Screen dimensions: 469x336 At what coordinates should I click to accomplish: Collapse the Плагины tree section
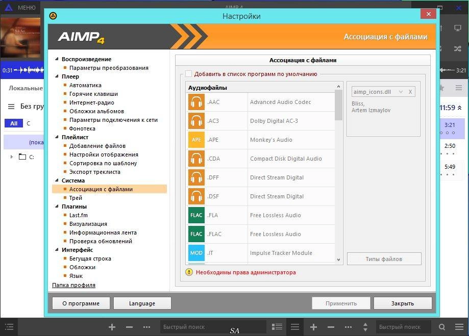[x=57, y=206]
